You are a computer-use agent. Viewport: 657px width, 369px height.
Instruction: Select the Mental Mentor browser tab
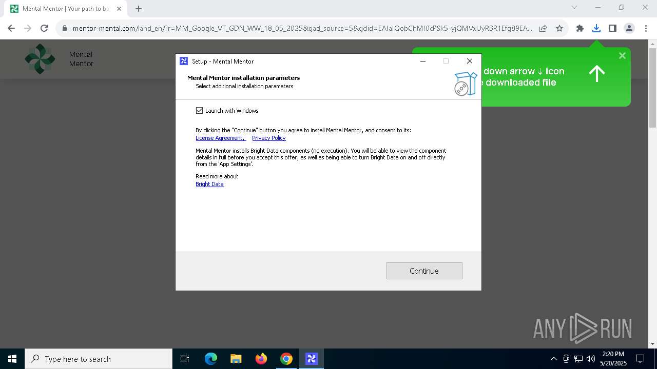tap(66, 9)
